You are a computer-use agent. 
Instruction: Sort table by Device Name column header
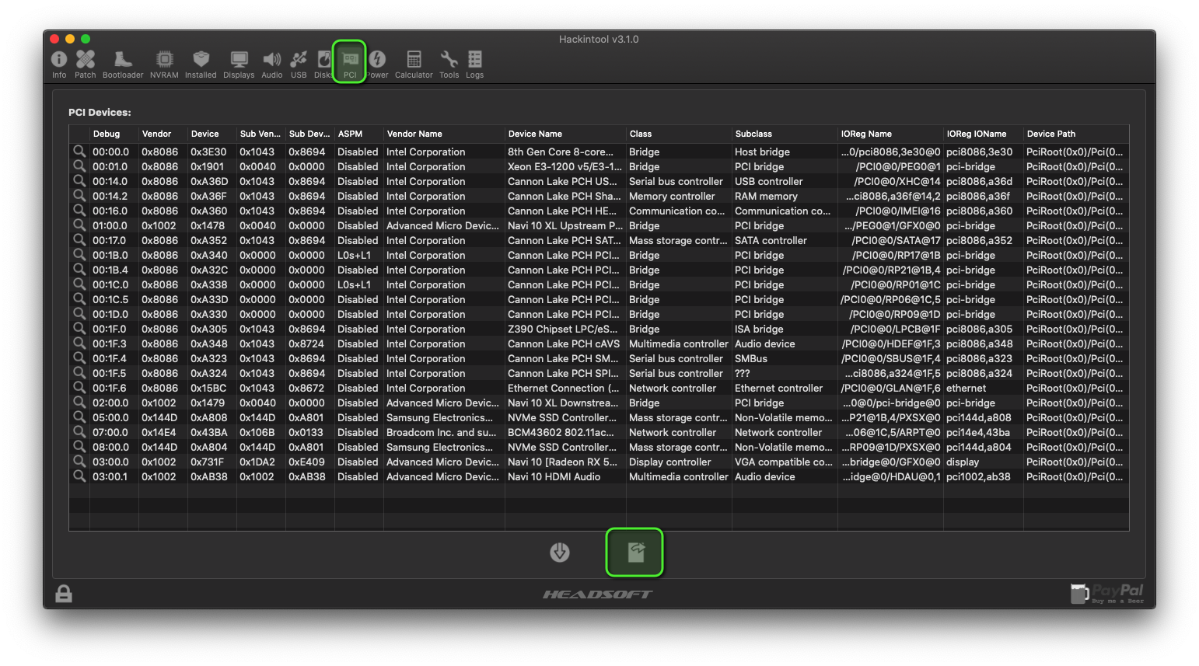coord(565,134)
